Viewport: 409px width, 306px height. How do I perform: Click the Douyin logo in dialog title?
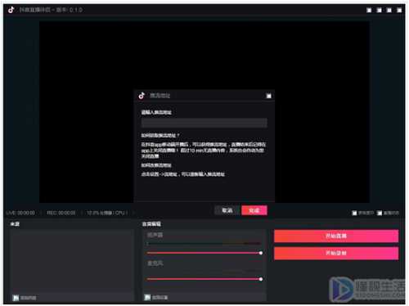pyautogui.click(x=142, y=96)
